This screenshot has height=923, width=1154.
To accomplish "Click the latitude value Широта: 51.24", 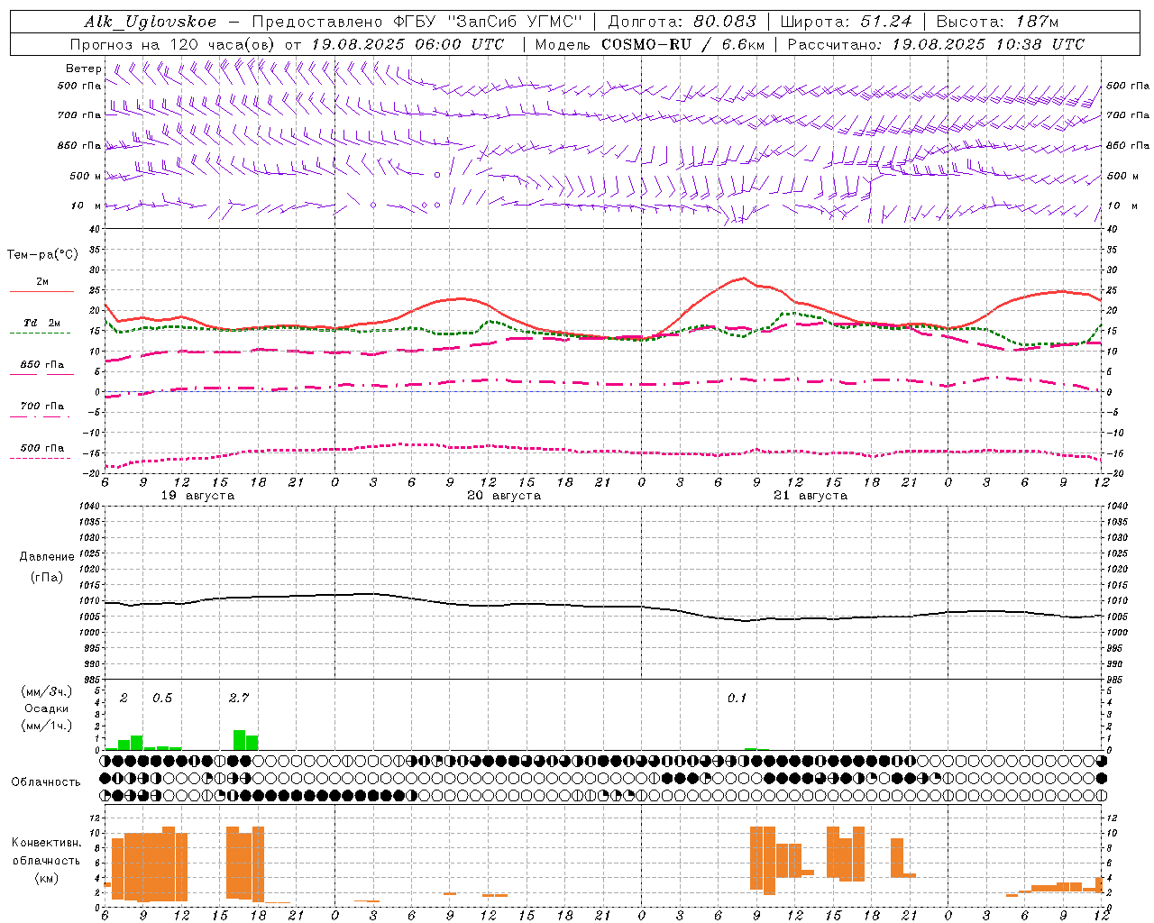I will 846,23.
